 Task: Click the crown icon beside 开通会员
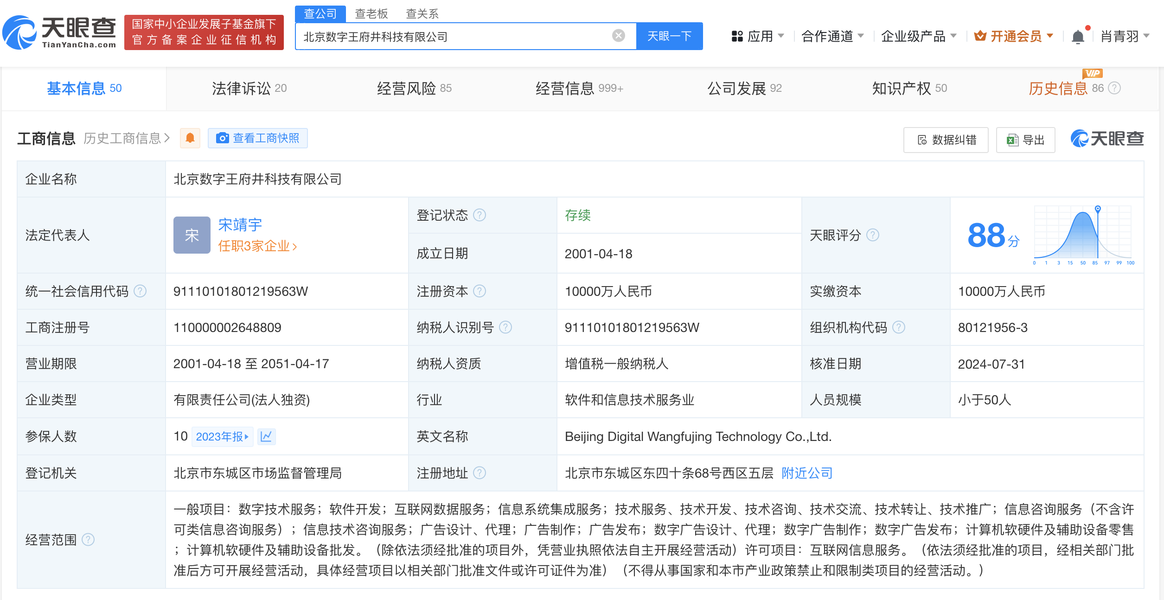pyautogui.click(x=980, y=36)
